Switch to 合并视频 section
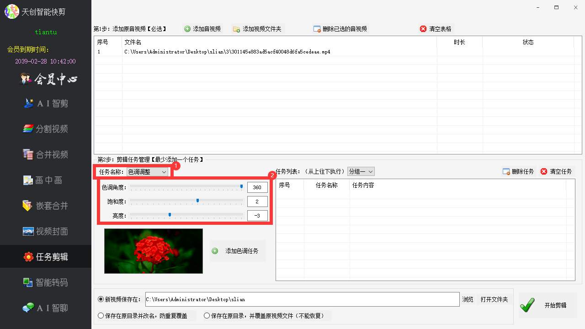 pos(46,154)
